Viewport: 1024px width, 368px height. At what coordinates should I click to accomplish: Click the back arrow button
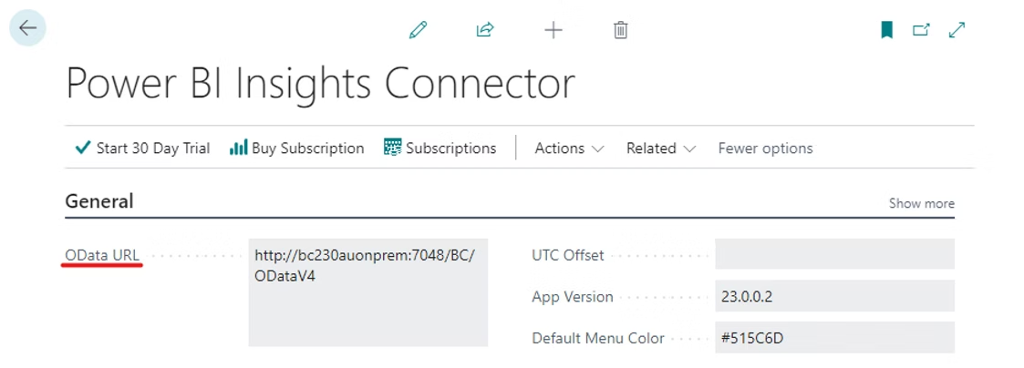tap(27, 28)
